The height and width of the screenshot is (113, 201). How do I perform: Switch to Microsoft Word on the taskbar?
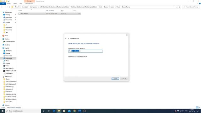(79, 111)
